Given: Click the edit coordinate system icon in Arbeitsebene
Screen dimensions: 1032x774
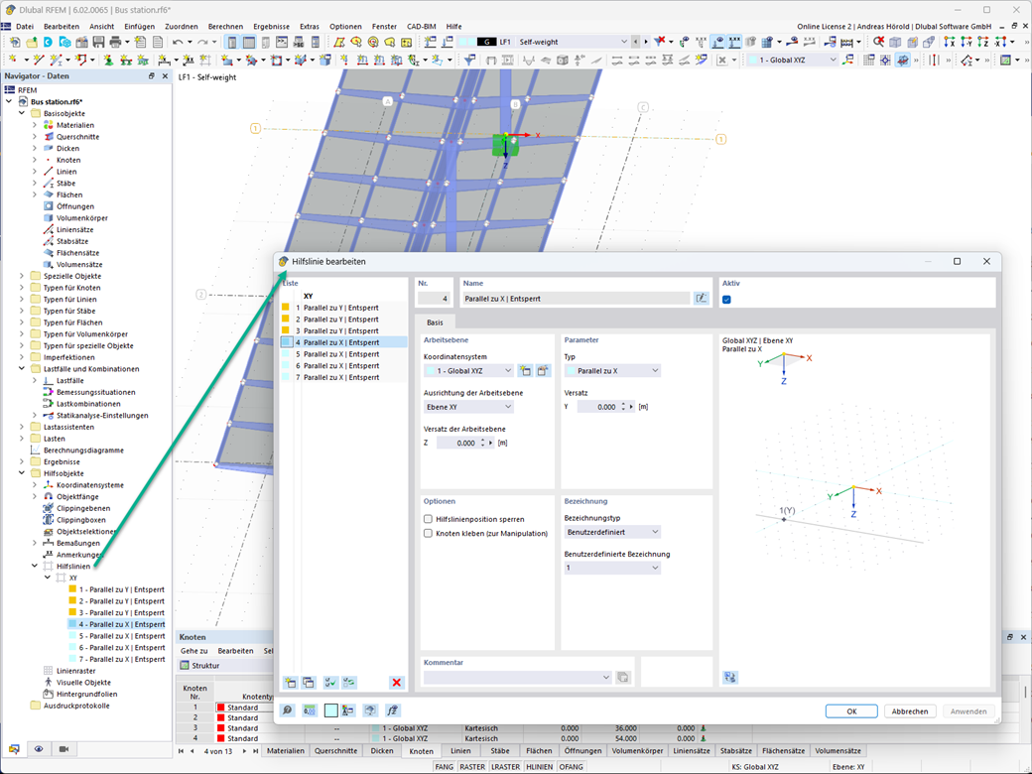Looking at the screenshot, I should (543, 370).
